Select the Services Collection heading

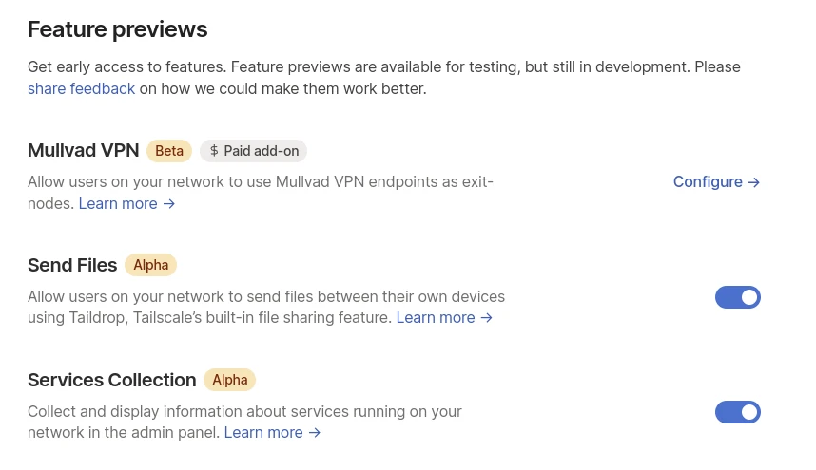pyautogui.click(x=111, y=380)
